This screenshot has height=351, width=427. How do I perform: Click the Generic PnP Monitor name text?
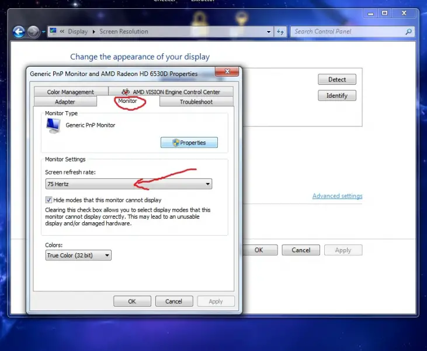coord(91,125)
